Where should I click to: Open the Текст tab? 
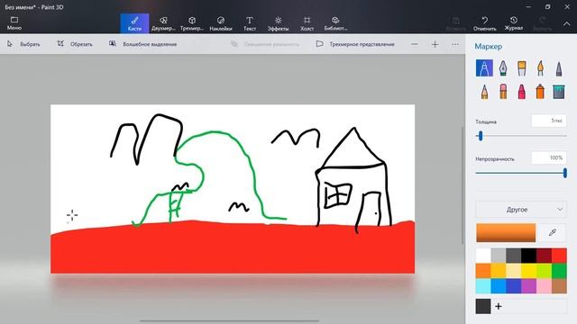[x=250, y=23]
